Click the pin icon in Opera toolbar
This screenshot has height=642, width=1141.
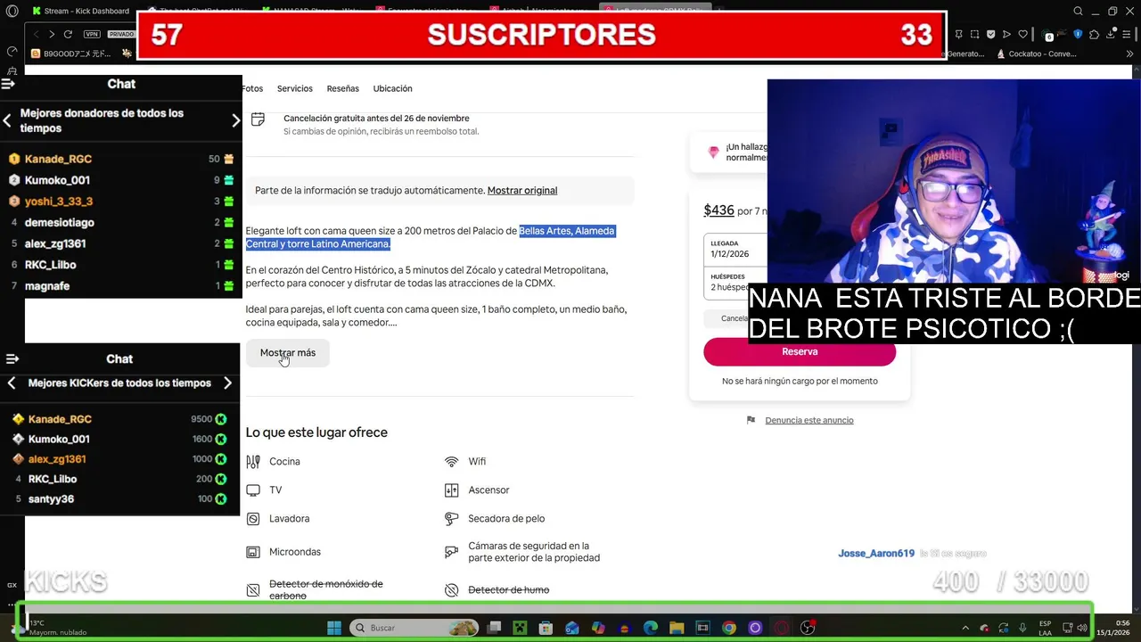click(958, 34)
